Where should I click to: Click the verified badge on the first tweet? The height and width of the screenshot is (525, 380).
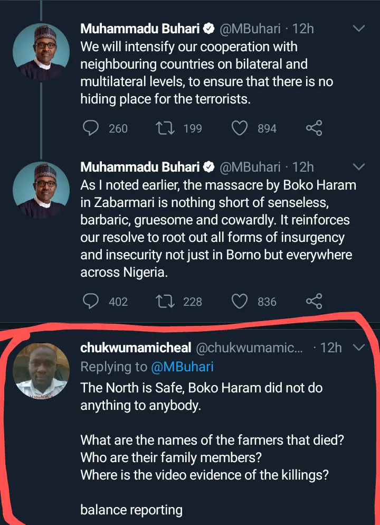[x=209, y=29]
